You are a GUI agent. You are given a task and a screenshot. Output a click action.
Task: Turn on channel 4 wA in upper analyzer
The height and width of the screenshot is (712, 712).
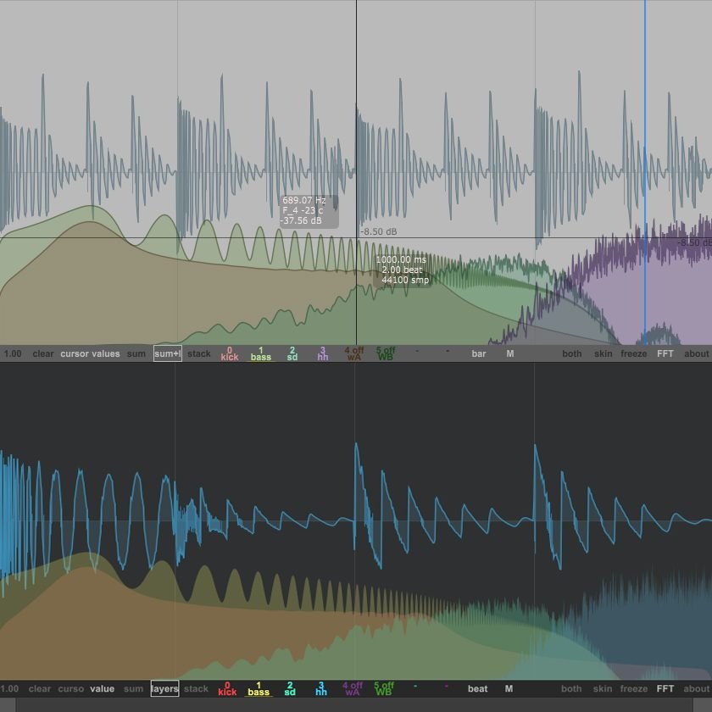(x=353, y=353)
